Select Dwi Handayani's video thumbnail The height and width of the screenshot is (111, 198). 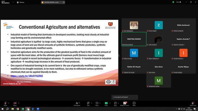click(x=134, y=25)
